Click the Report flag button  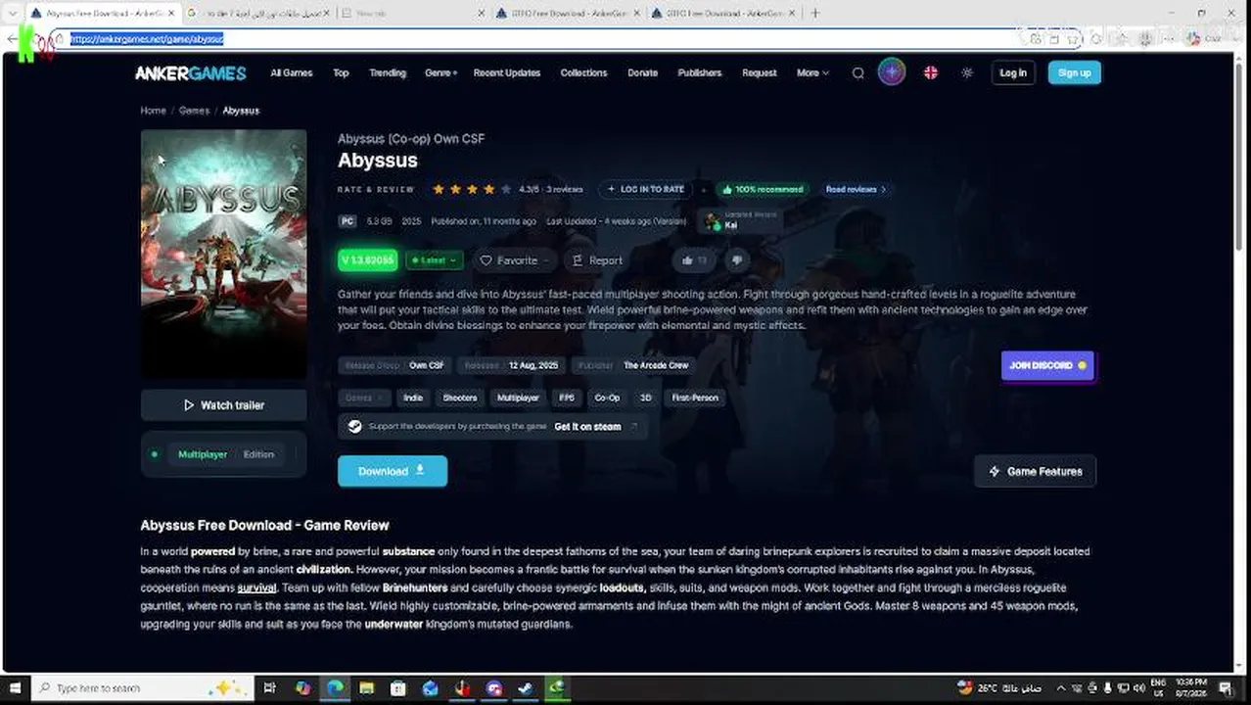tap(597, 260)
